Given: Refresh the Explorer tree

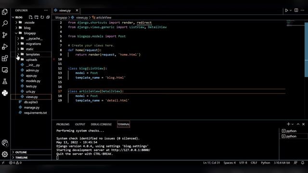Looking at the screenshot, I should (42, 17).
